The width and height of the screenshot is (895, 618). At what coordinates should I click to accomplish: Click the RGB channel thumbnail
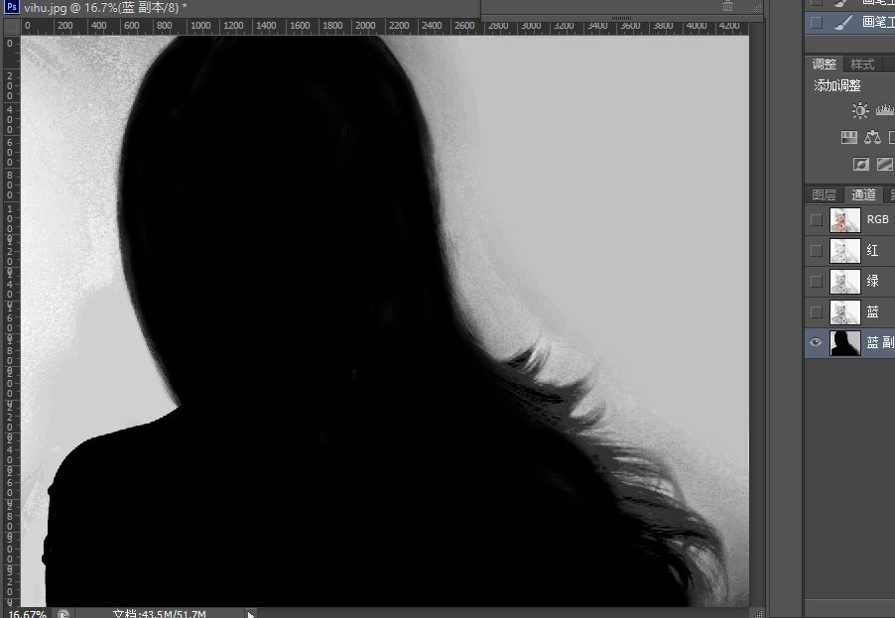pyautogui.click(x=845, y=219)
